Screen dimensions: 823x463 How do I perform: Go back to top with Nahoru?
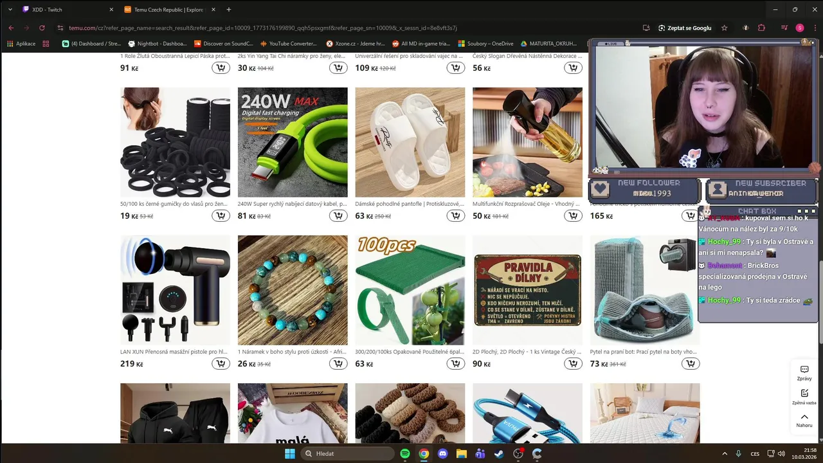tap(804, 421)
